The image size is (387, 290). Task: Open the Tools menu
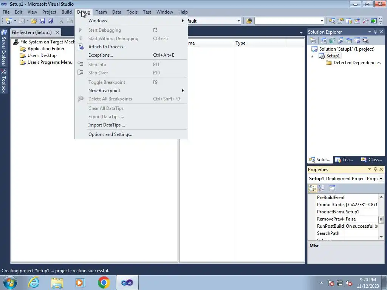132,12
